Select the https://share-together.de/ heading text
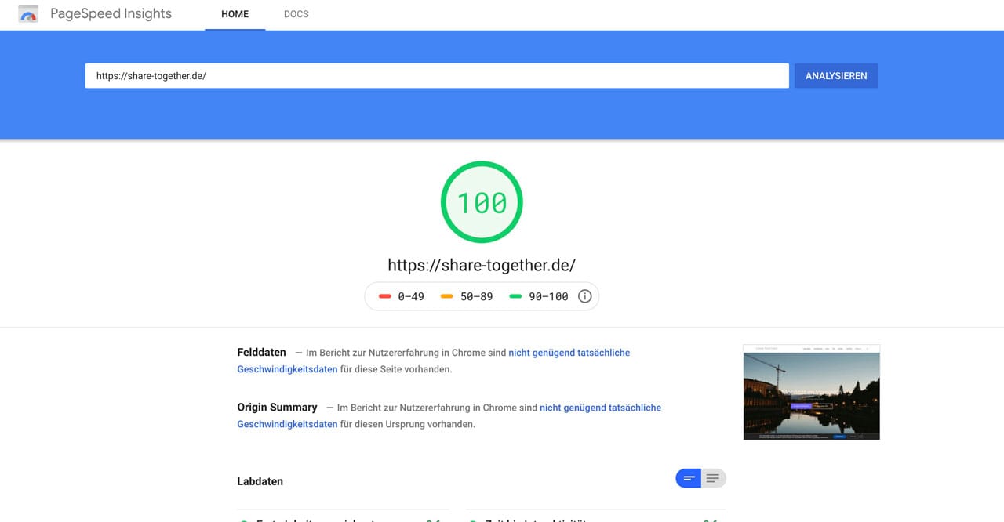1004x522 pixels. 482,265
